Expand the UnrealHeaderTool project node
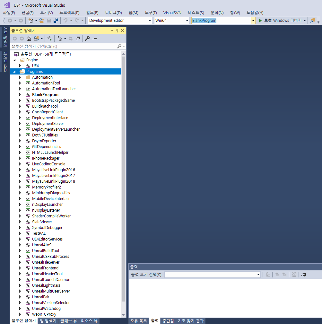 [20, 274]
